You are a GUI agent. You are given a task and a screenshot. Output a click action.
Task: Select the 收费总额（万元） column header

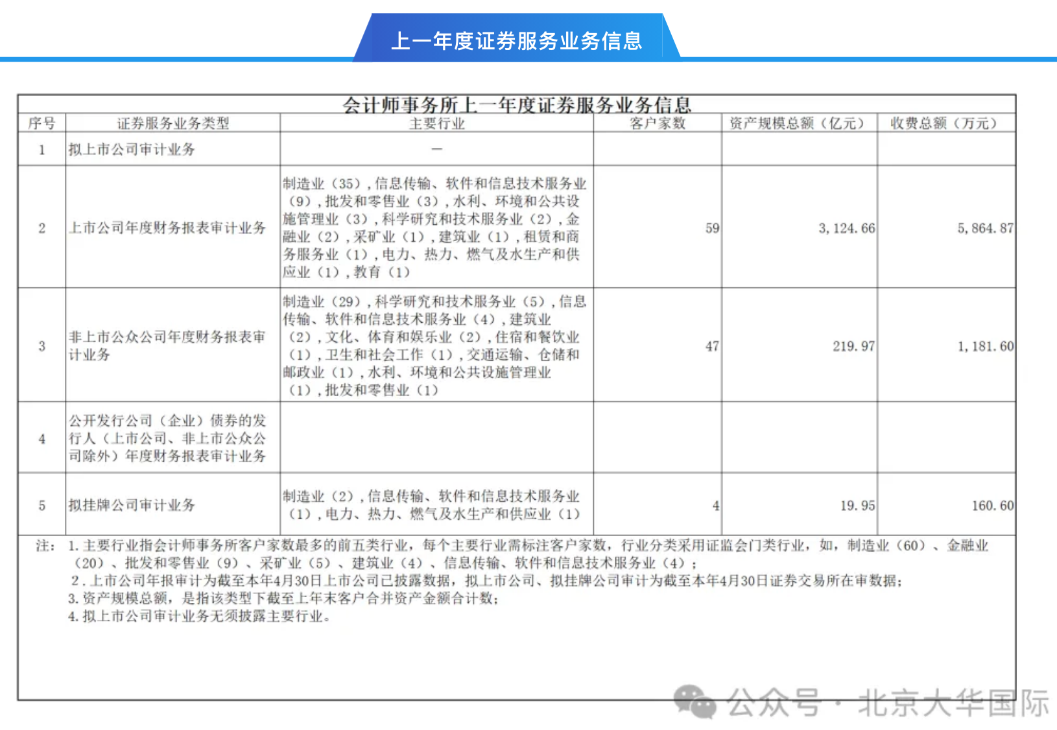click(x=945, y=123)
